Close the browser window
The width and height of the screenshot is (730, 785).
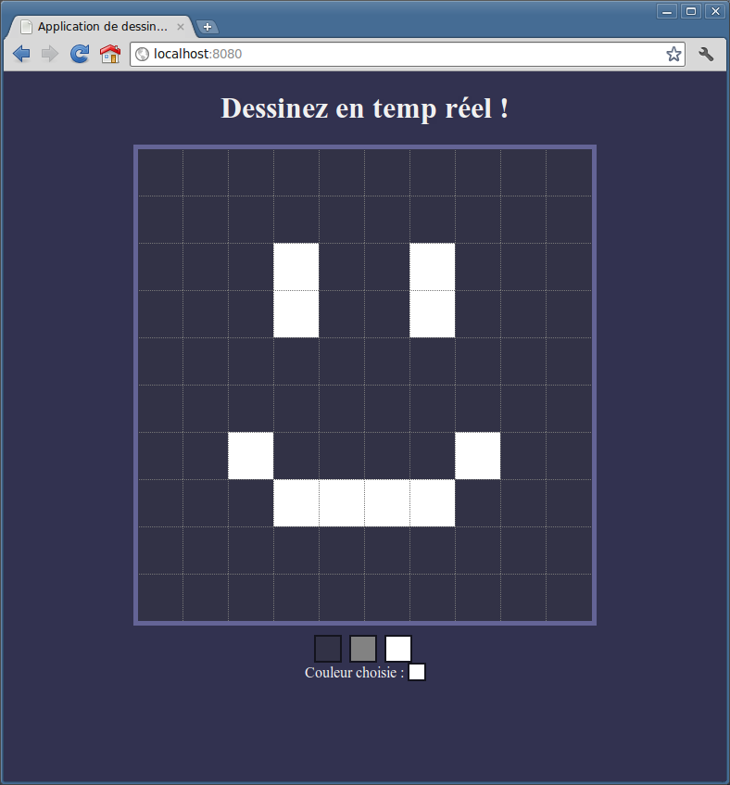(x=715, y=11)
